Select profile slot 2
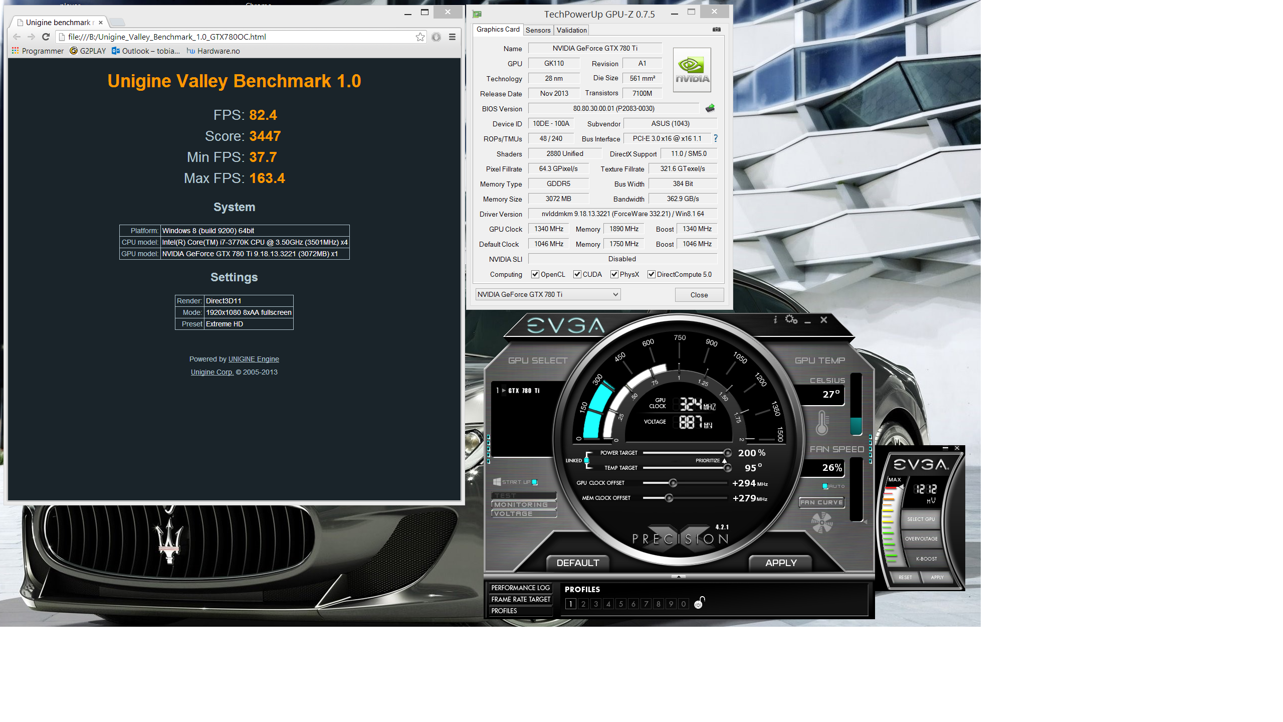This screenshot has height=722, width=1283. (583, 604)
